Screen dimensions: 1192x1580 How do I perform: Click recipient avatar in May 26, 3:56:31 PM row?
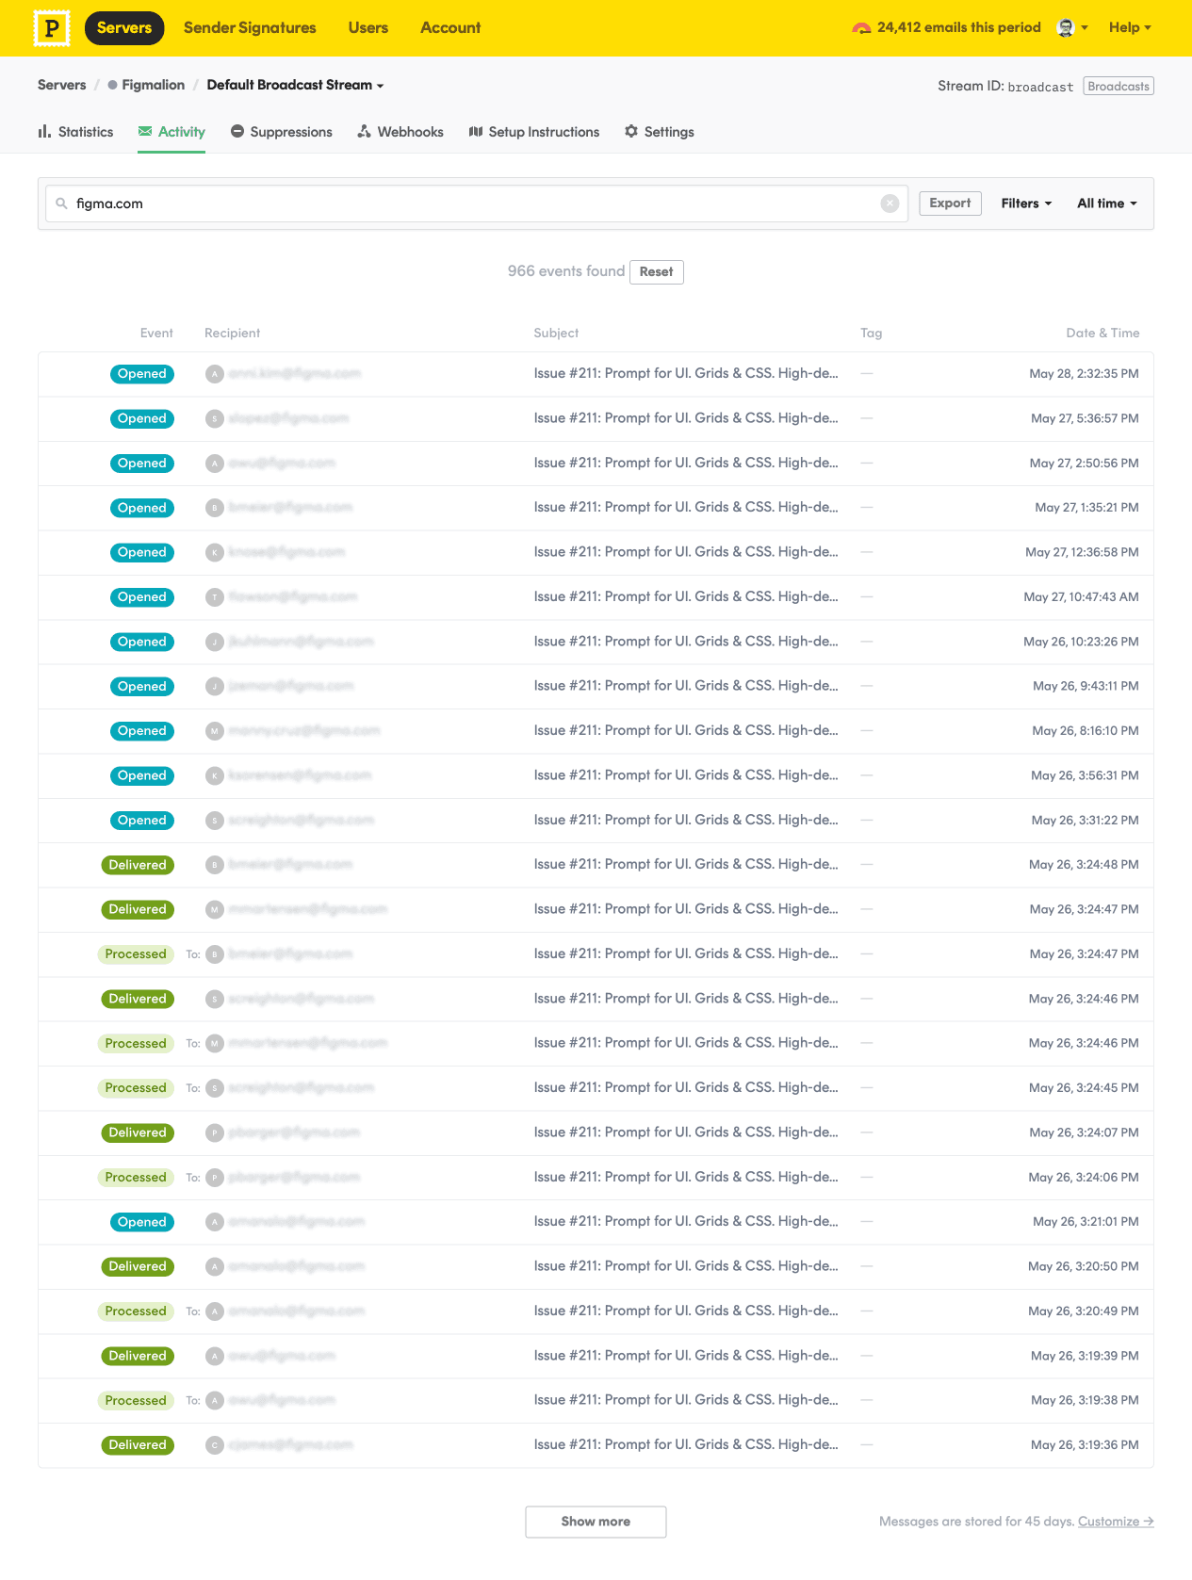[215, 775]
